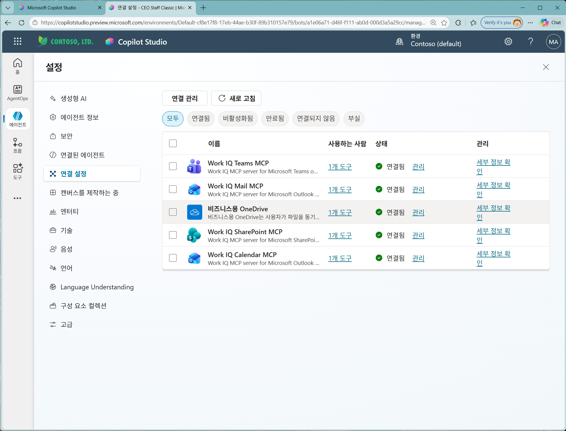
Task: Open 연결된 에이전트 settings
Action: coord(92,155)
